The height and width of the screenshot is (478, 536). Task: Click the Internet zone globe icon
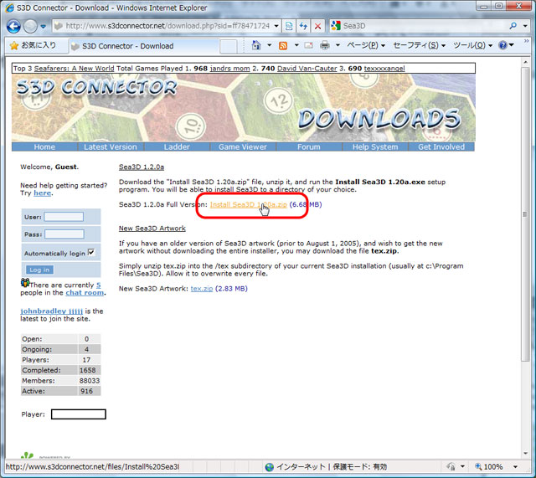point(270,467)
